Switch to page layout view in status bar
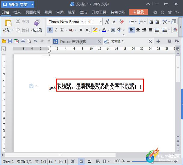183x165 pixels. [81, 161]
